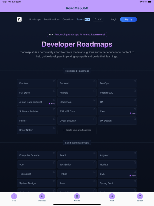Bookmark the Angular roadmap

tap(135, 153)
